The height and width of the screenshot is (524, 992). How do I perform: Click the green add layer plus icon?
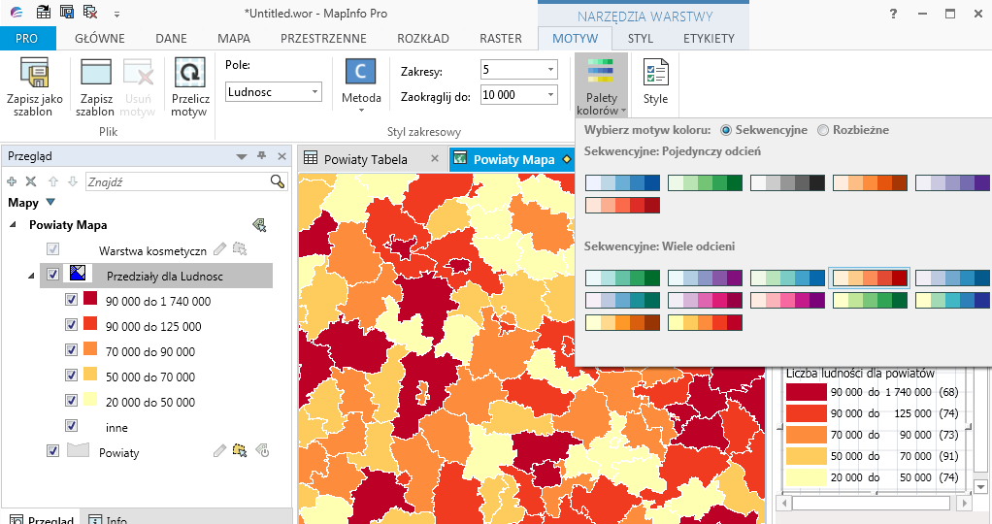tap(12, 181)
